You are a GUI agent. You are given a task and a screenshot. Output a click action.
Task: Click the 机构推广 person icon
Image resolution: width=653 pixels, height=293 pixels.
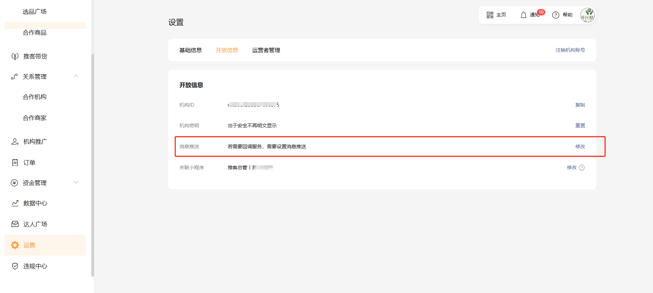pos(15,142)
